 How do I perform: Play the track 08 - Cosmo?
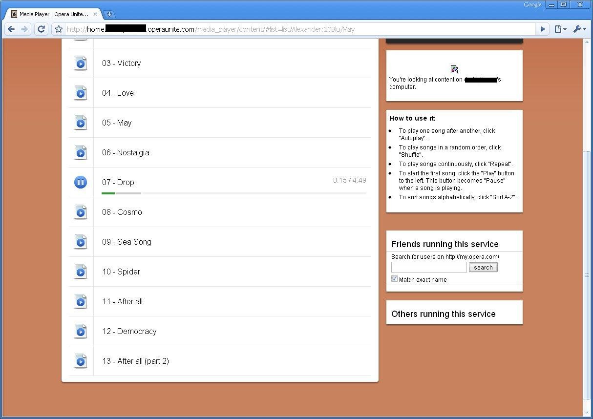point(81,212)
